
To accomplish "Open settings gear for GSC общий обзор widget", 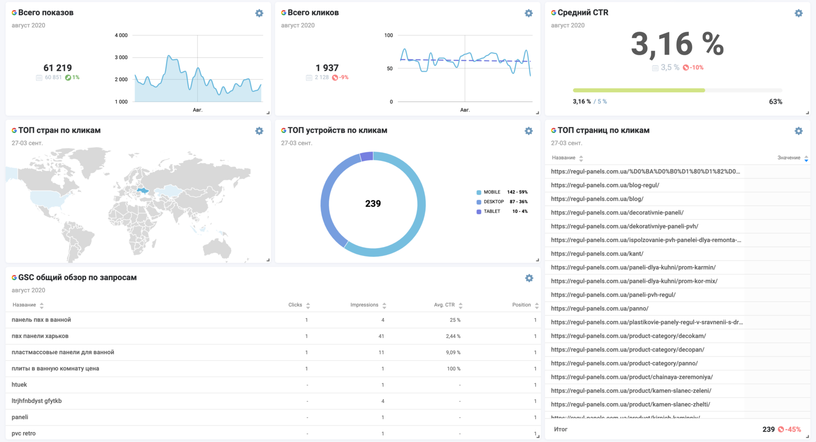I will pos(529,278).
